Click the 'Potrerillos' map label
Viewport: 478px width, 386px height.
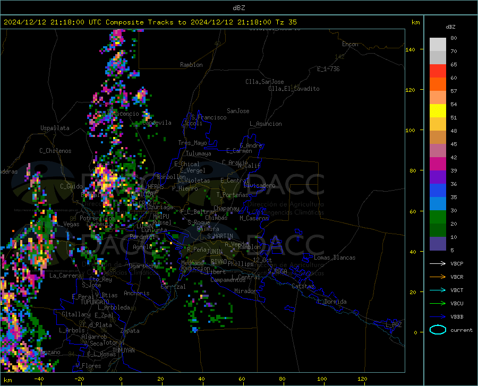tap(97, 218)
